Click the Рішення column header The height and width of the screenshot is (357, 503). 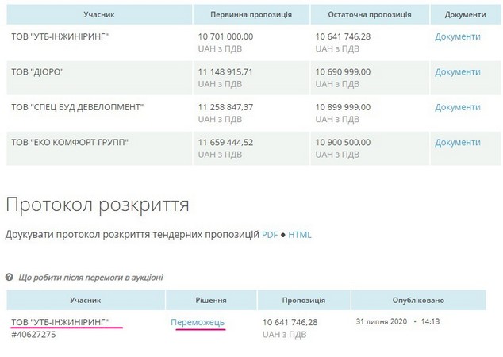[x=211, y=301]
